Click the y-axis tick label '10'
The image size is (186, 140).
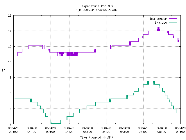pos(10,62)
